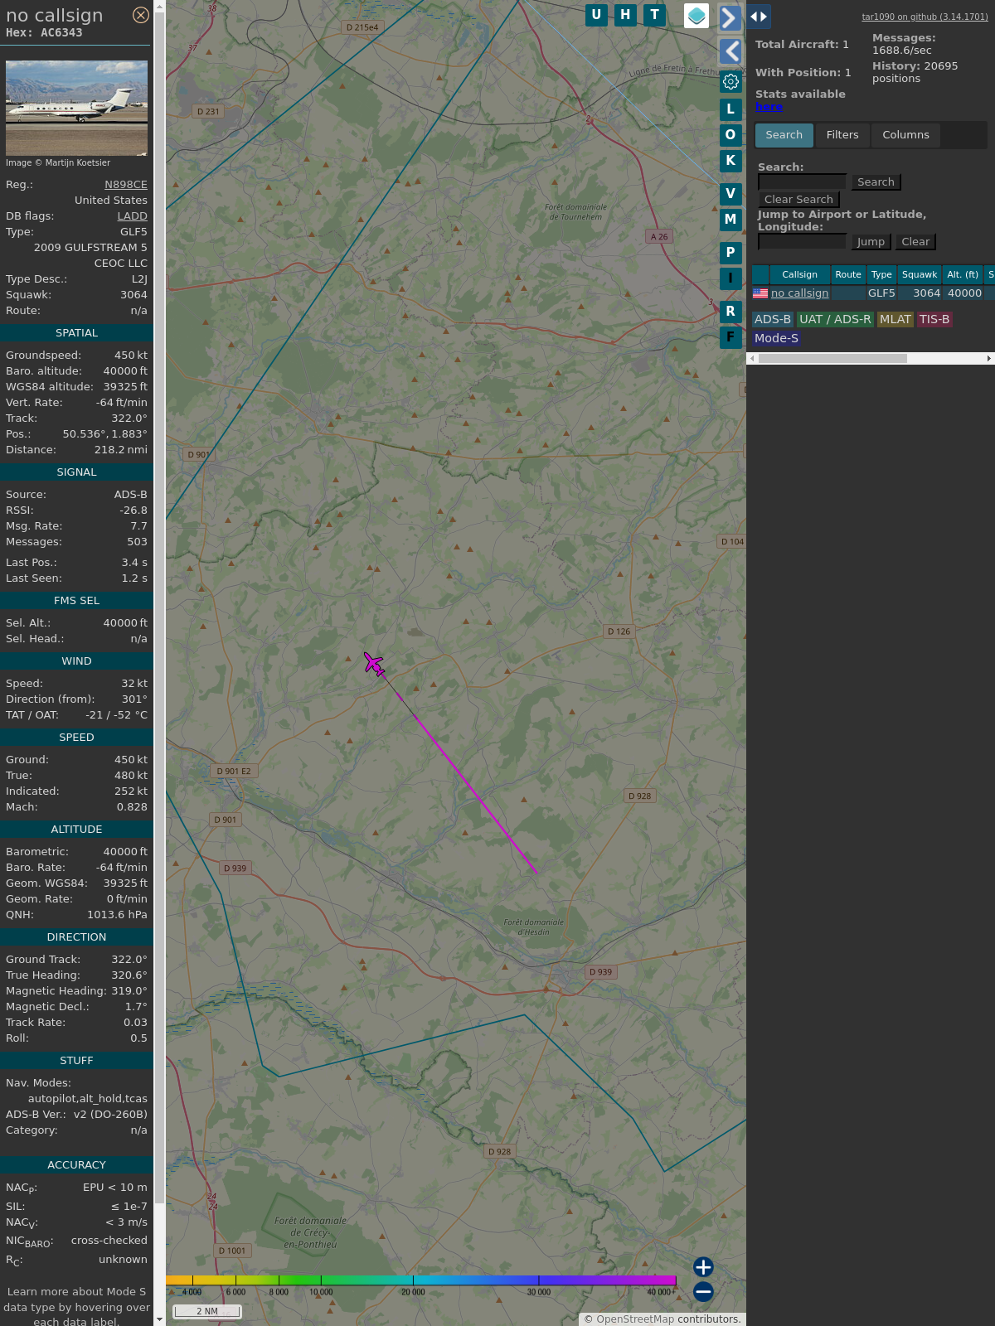Sort table by Route column
Screen dimensions: 995x1326
(848, 275)
